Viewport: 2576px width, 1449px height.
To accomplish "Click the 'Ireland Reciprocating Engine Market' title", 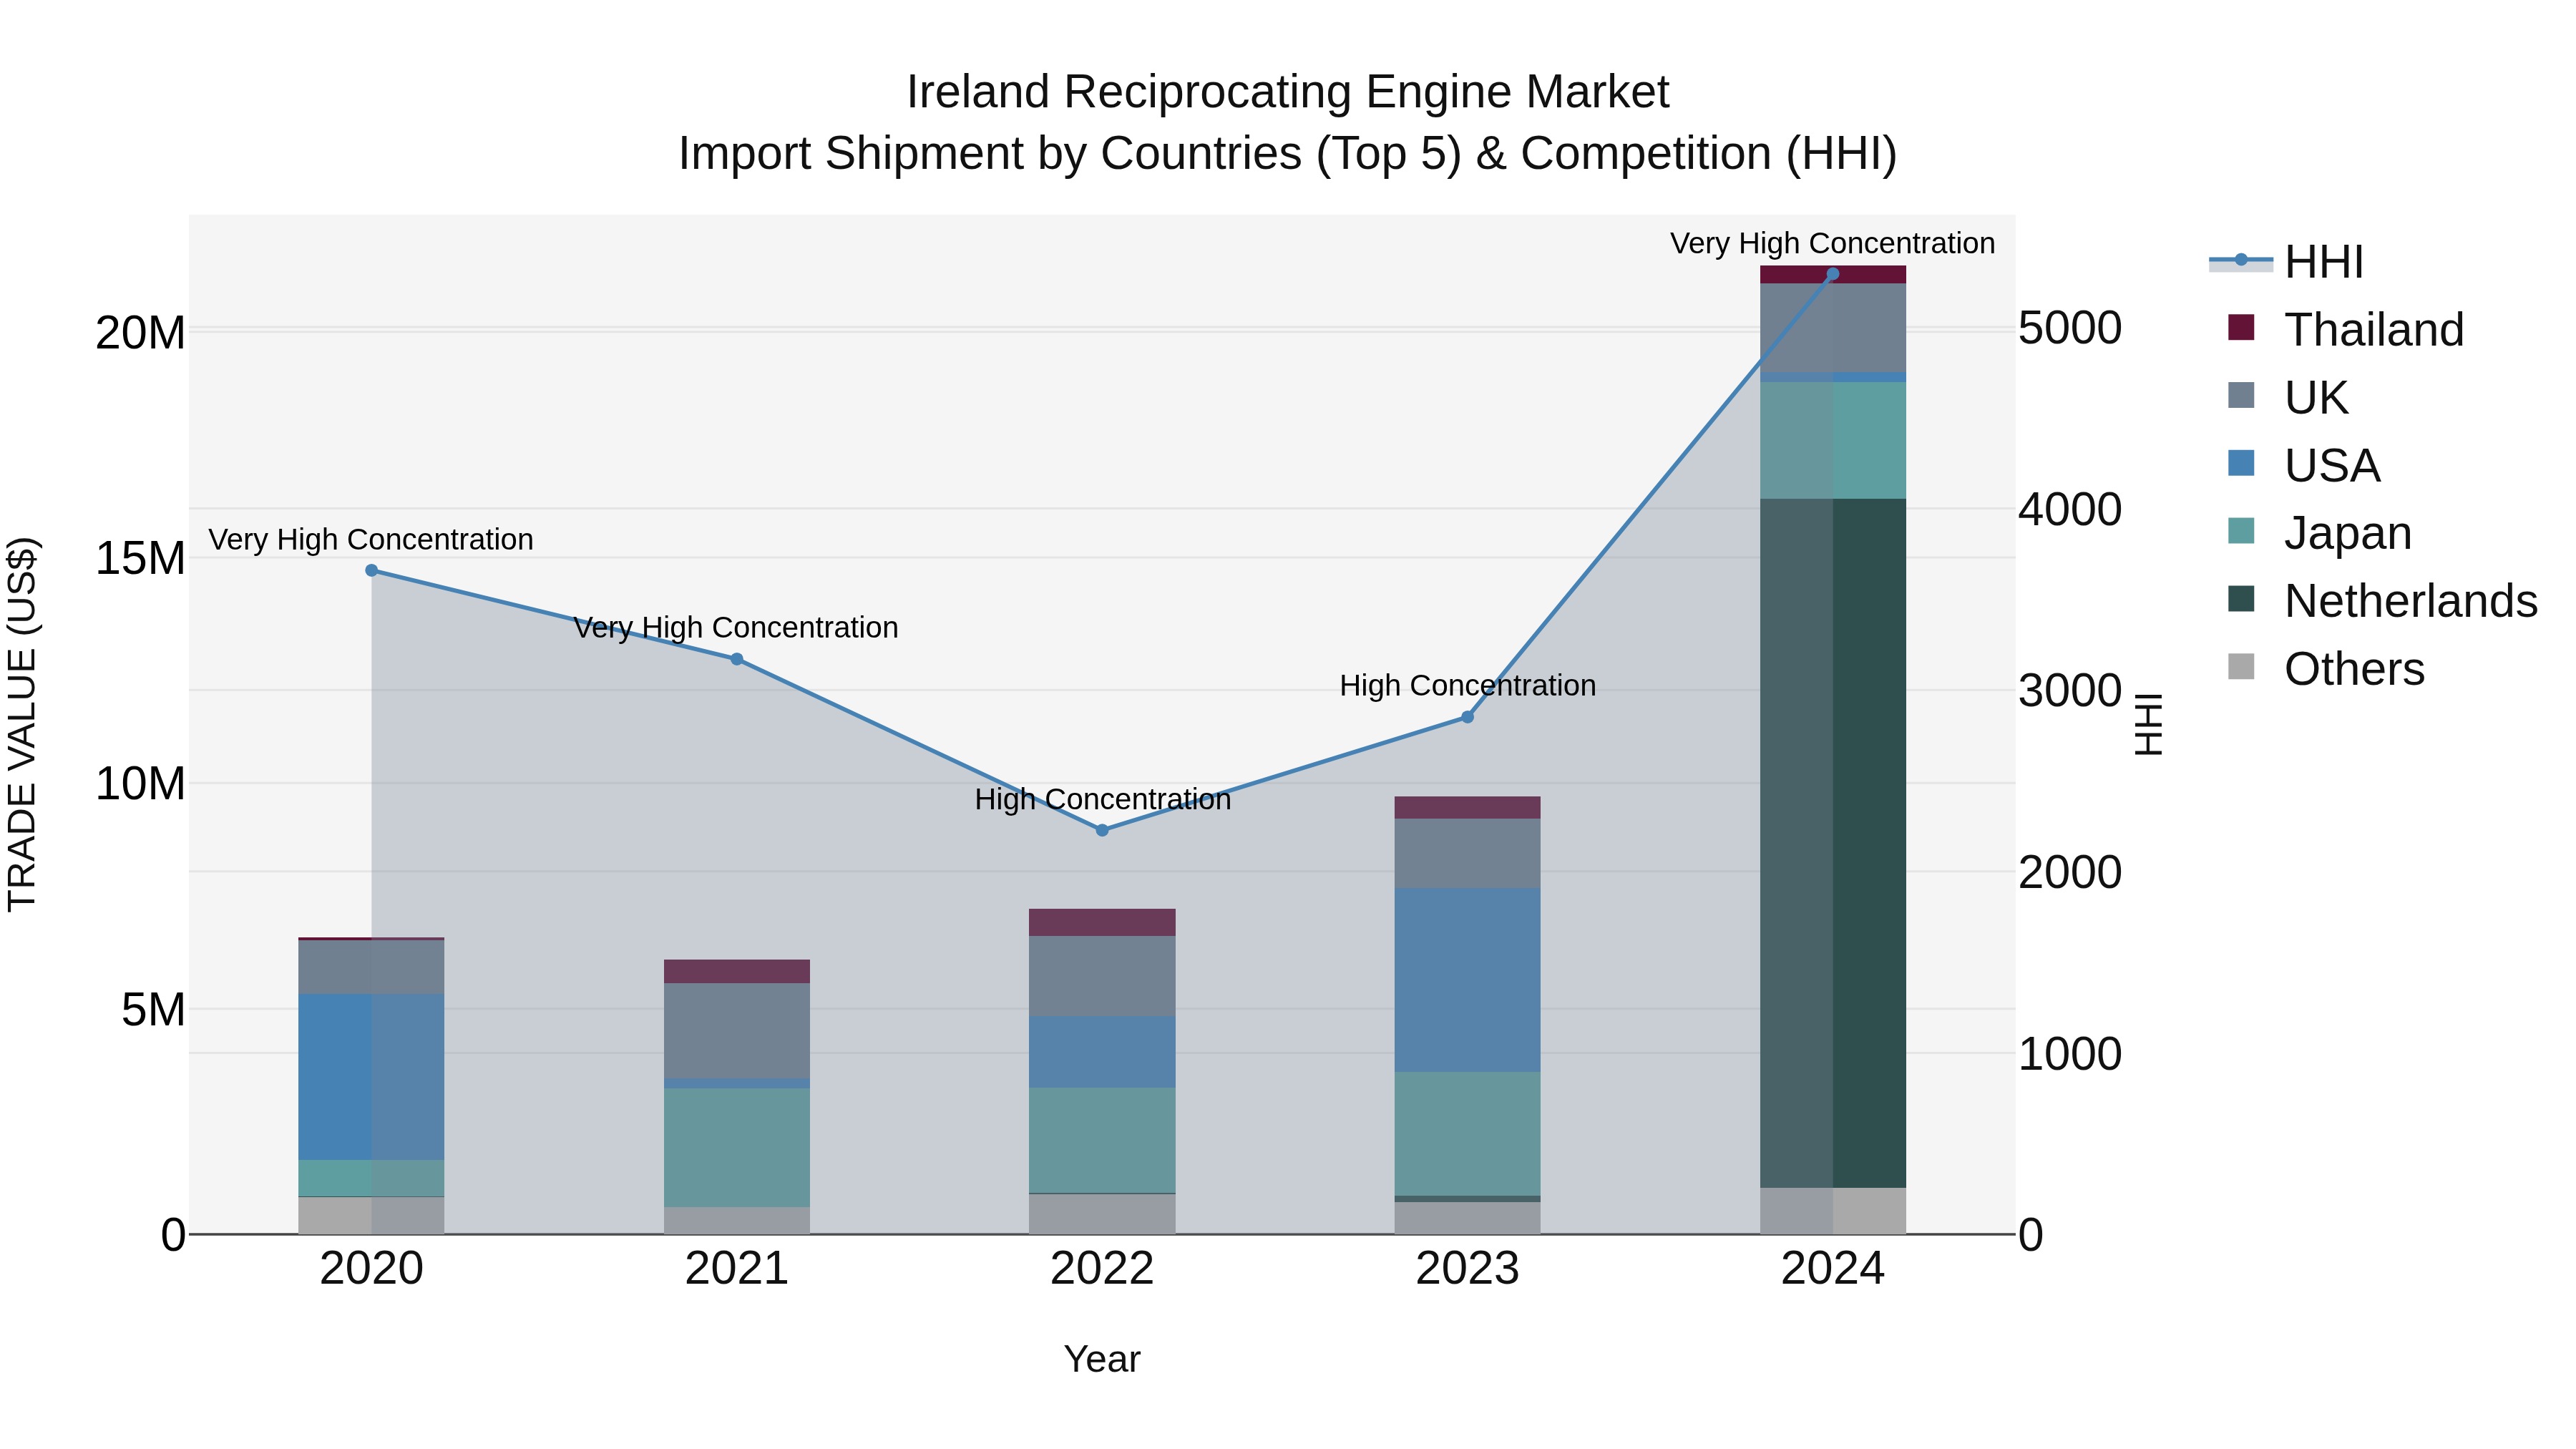I will point(1288,92).
